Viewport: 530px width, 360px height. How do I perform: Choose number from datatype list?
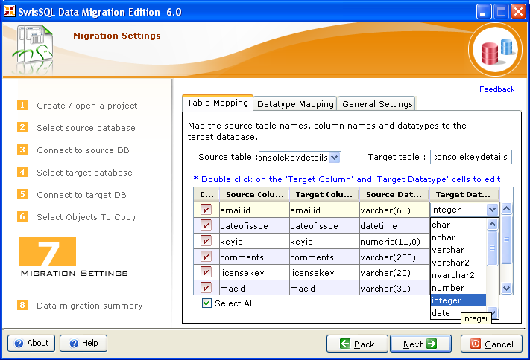pyautogui.click(x=458, y=288)
